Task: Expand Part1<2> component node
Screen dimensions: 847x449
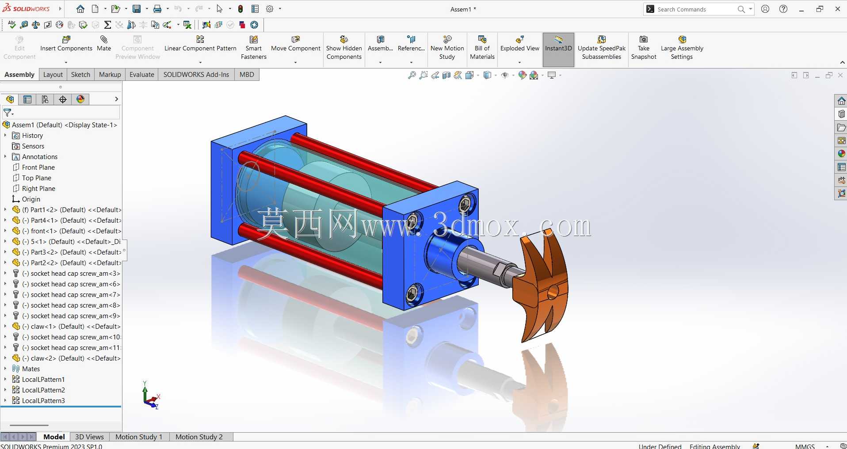Action: click(5, 210)
